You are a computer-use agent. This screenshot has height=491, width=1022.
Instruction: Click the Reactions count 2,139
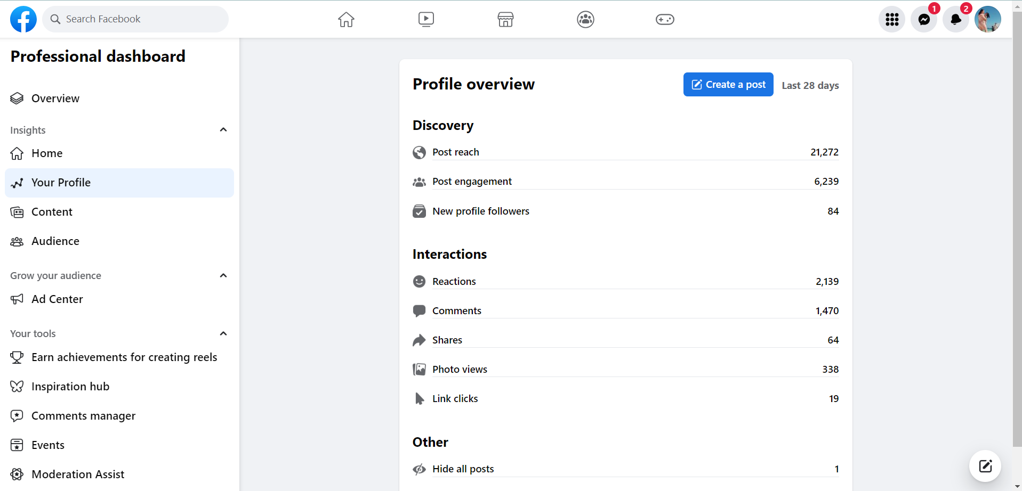pyautogui.click(x=827, y=282)
